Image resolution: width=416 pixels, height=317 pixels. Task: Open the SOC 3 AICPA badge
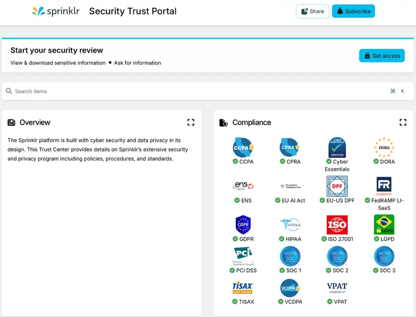pyautogui.click(x=384, y=256)
